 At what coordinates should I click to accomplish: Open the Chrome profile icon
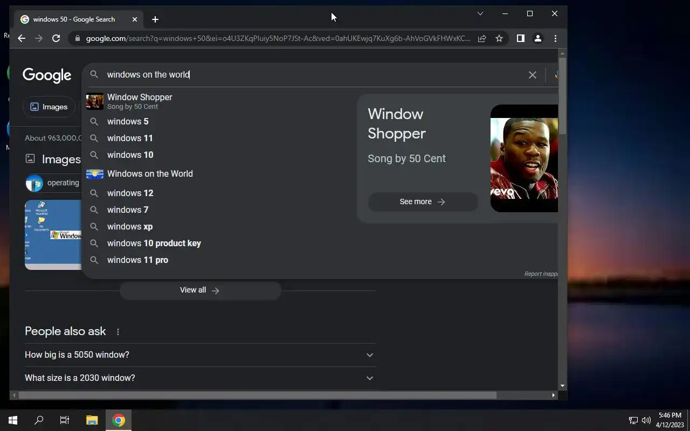538,38
